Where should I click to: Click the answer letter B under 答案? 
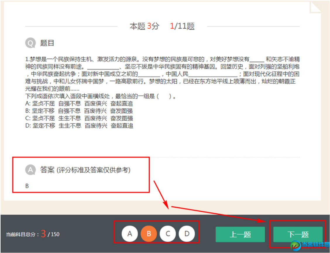pos(27,186)
